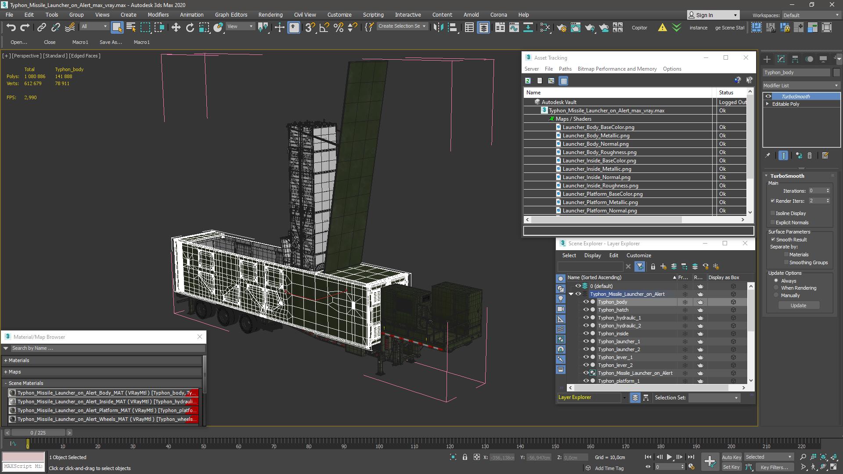Select the Select and Link tool
843x474 pixels.
click(41, 28)
